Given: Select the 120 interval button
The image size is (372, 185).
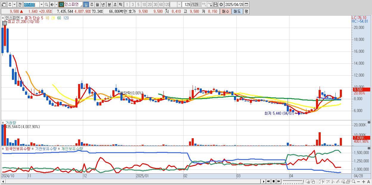Looking at the screenshot, I should click(167, 4).
